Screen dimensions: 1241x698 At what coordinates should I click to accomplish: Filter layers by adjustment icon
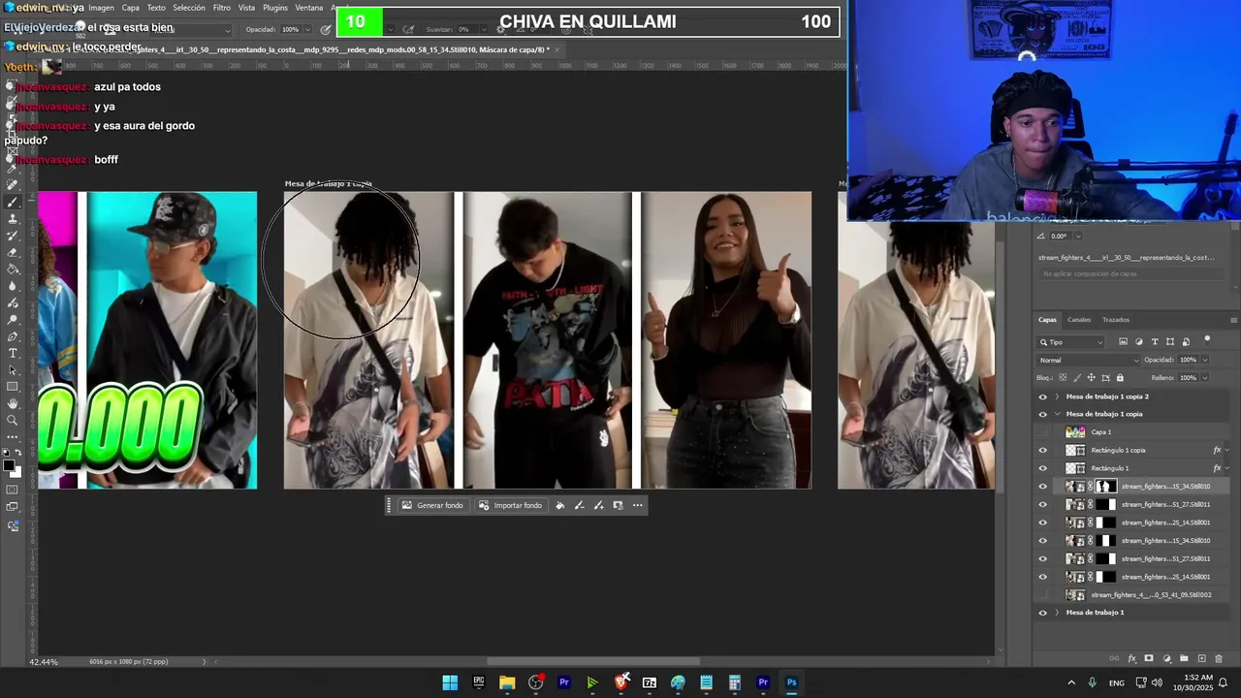1139,342
